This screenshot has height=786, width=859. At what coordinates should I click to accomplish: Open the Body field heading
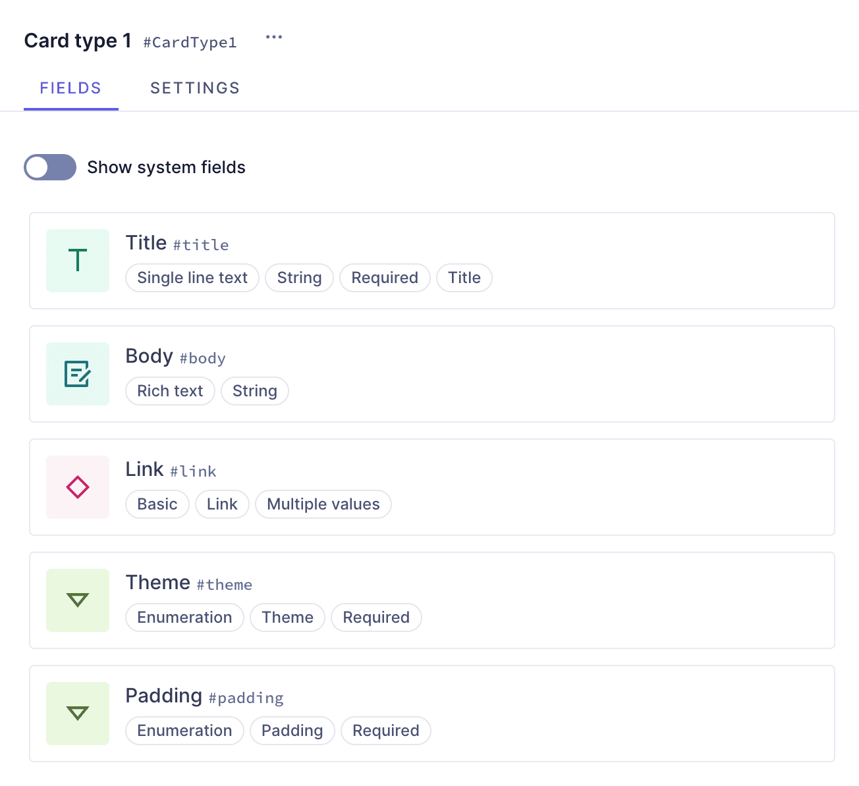[150, 356]
